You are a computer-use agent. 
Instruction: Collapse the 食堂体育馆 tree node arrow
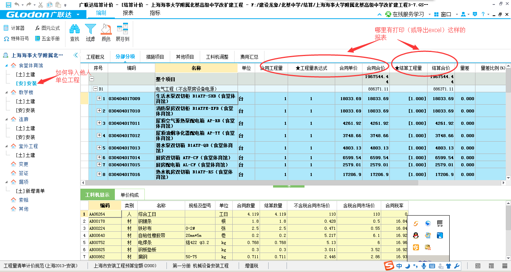[x=7, y=65]
